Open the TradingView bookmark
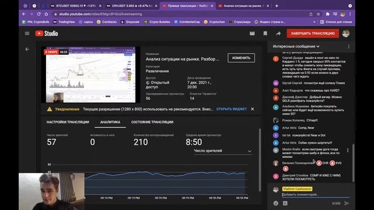Viewport: 374px width, 210px height. click(64, 22)
